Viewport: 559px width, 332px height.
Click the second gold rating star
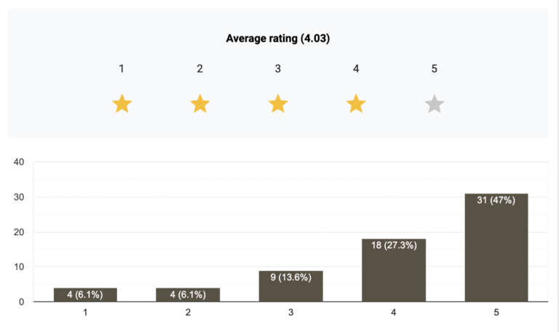click(200, 104)
